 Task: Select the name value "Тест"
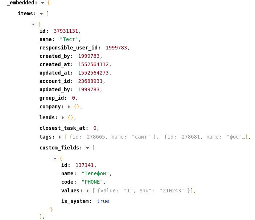[x=69, y=40]
